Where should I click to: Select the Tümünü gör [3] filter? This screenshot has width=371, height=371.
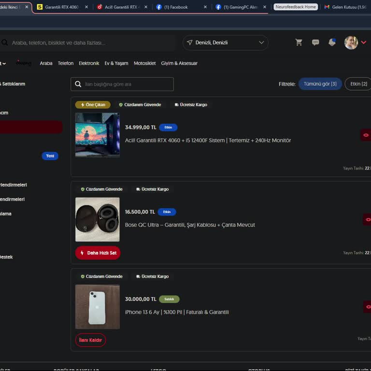coord(320,84)
